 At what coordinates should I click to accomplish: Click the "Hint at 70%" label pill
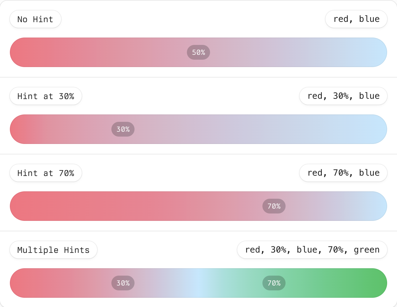click(x=46, y=173)
